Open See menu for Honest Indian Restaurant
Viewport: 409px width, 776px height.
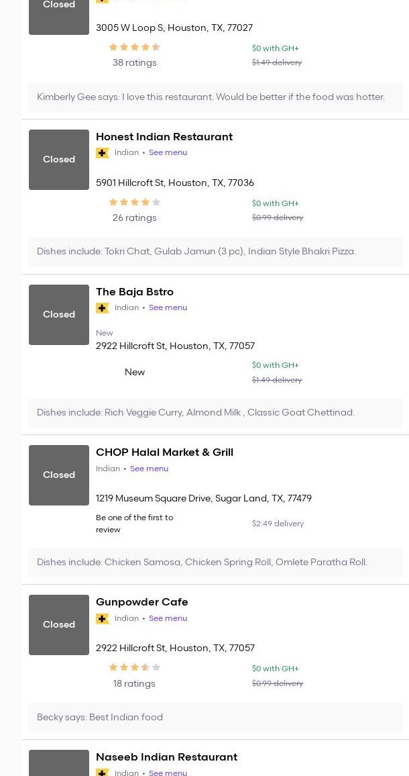pyautogui.click(x=168, y=153)
